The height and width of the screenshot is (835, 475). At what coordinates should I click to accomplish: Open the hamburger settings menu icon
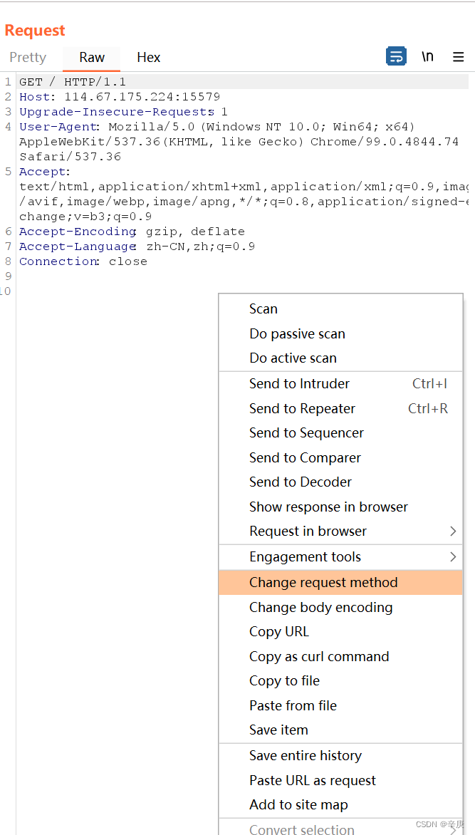coord(458,57)
